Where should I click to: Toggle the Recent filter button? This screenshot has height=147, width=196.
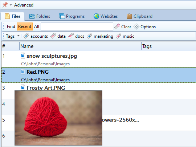(25, 26)
